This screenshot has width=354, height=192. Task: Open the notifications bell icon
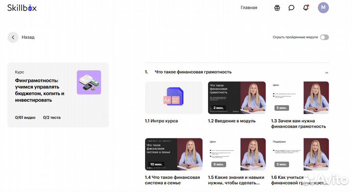[x=306, y=8]
